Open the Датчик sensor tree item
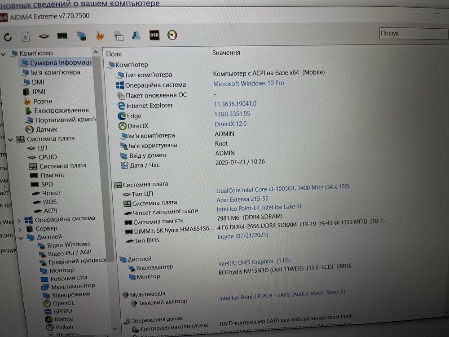Image resolution: width=449 pixels, height=337 pixels. pos(41,129)
